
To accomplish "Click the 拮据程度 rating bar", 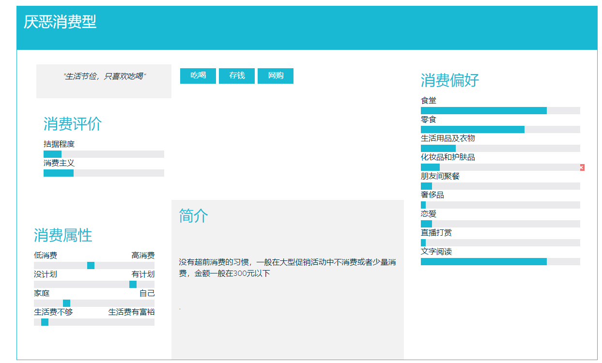I will tap(104, 154).
